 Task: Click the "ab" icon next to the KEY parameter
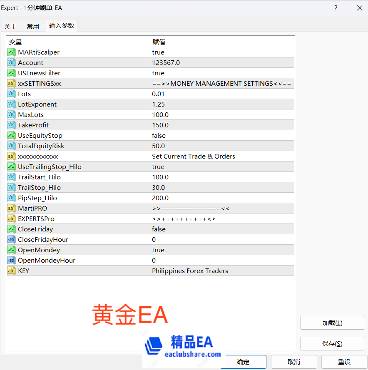click(x=11, y=271)
